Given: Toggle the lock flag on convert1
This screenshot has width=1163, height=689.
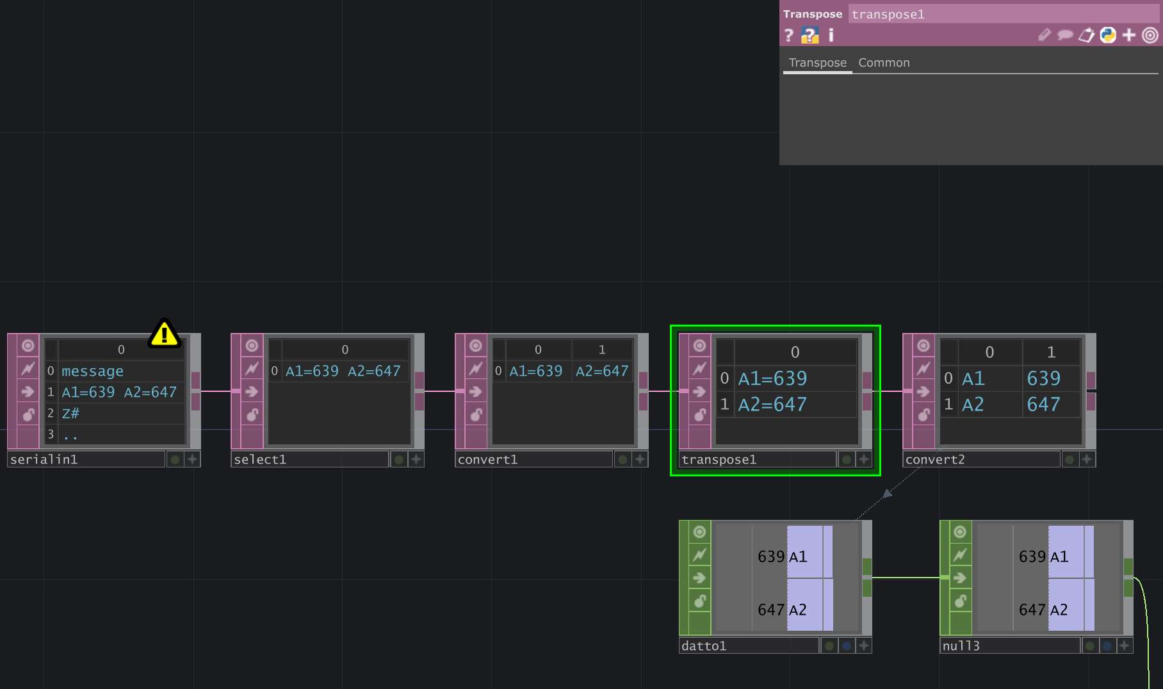Looking at the screenshot, I should click(476, 414).
